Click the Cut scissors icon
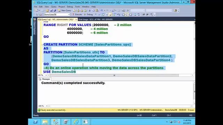The image size is (223, 125). [90, 10]
